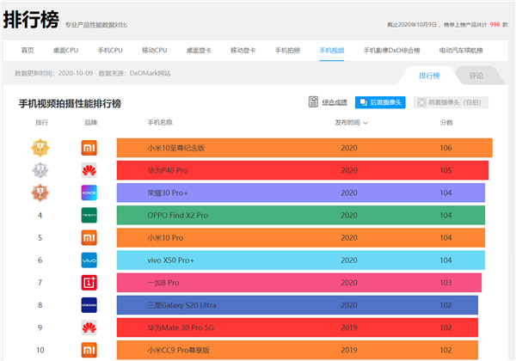Sort ranking by the 分数 column header
This screenshot has width=516, height=361.
(x=445, y=123)
